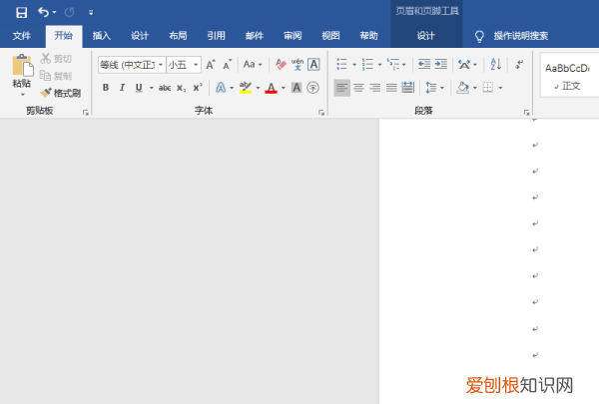Open the borders button
The image size is (599, 404).
(488, 88)
